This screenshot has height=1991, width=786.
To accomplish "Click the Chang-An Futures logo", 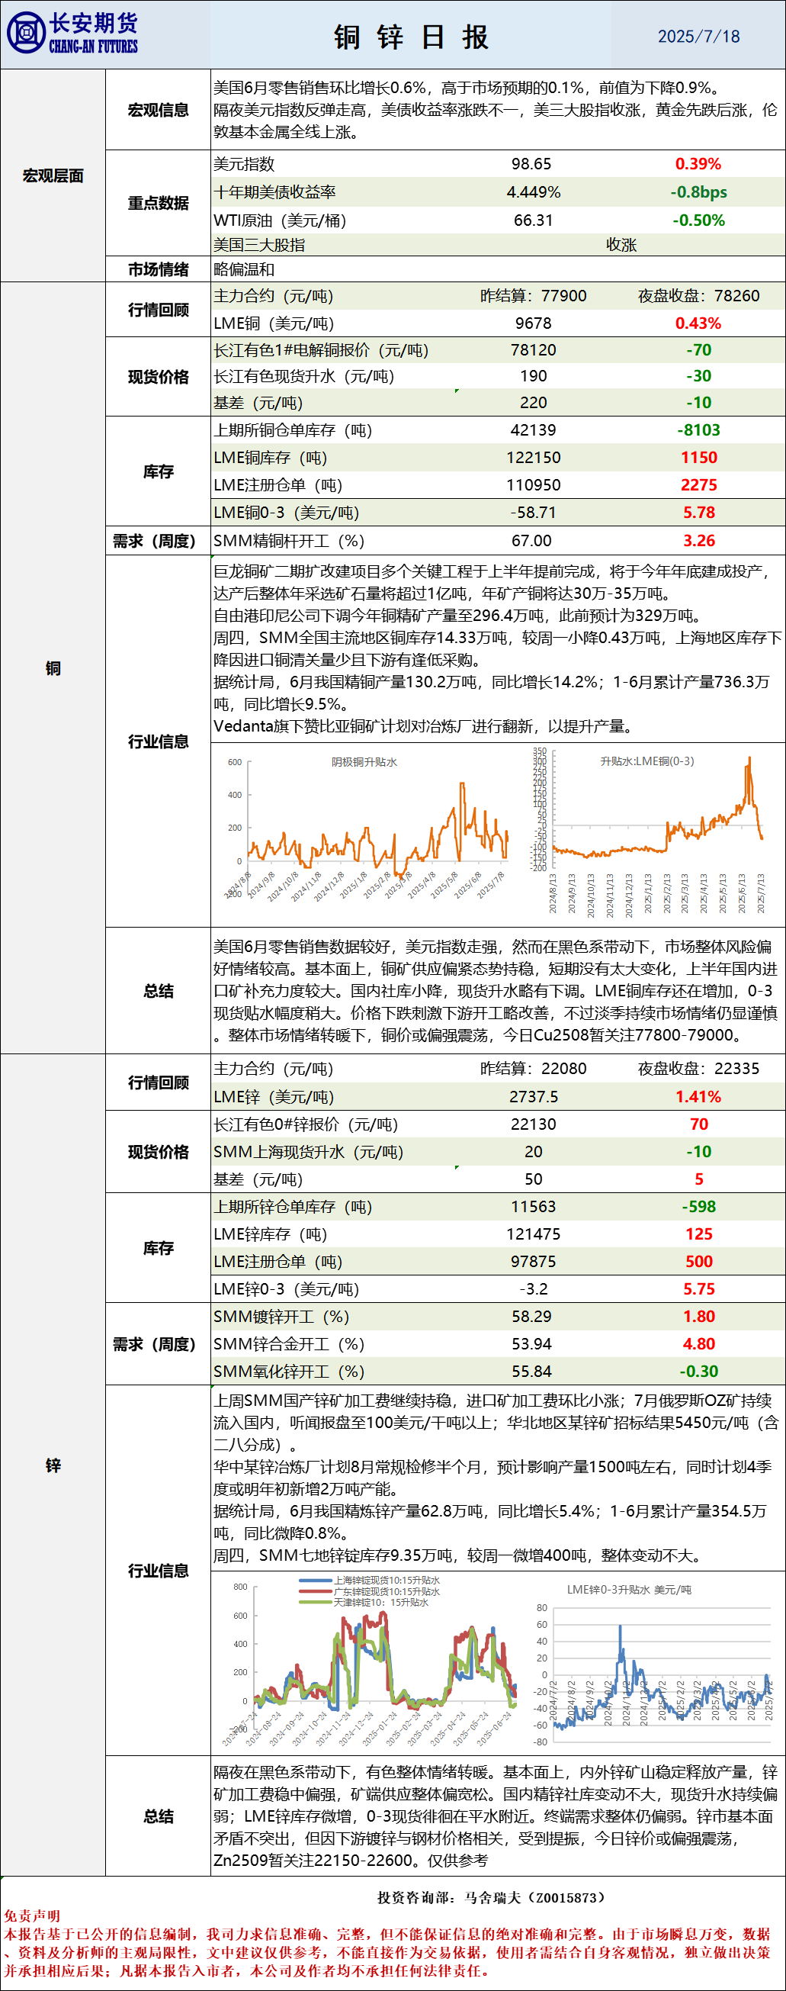I will coord(72,34).
